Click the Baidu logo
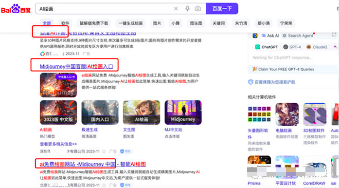Viewport: 339px width, 188px height. point(16,9)
